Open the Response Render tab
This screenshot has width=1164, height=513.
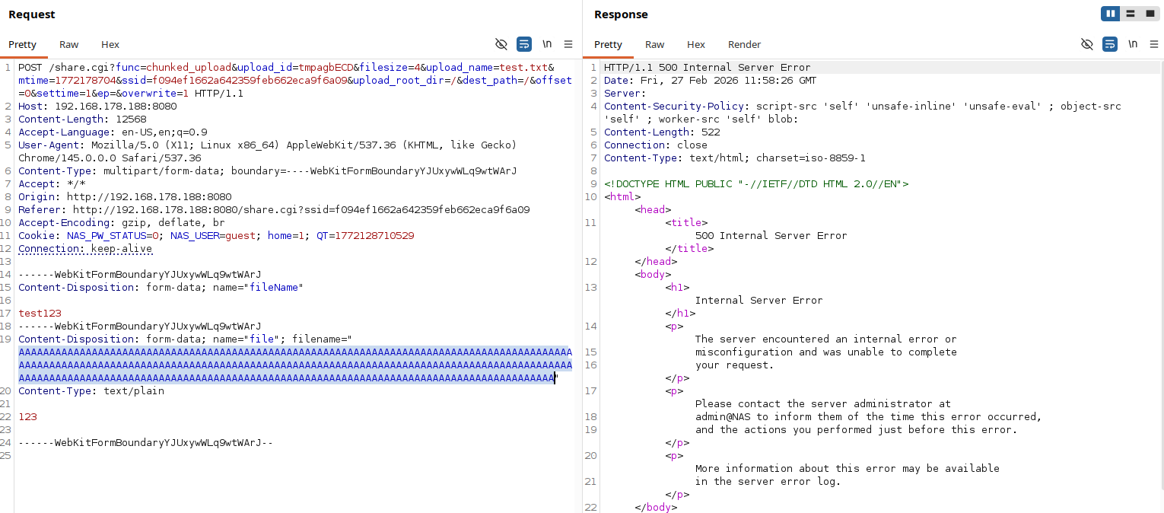[745, 44]
